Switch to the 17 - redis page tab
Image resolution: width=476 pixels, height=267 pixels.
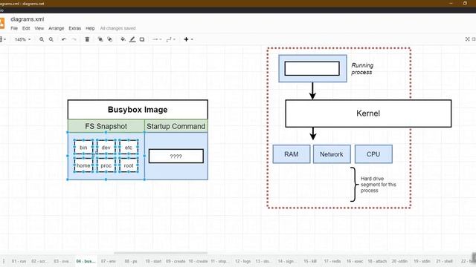[332, 261]
